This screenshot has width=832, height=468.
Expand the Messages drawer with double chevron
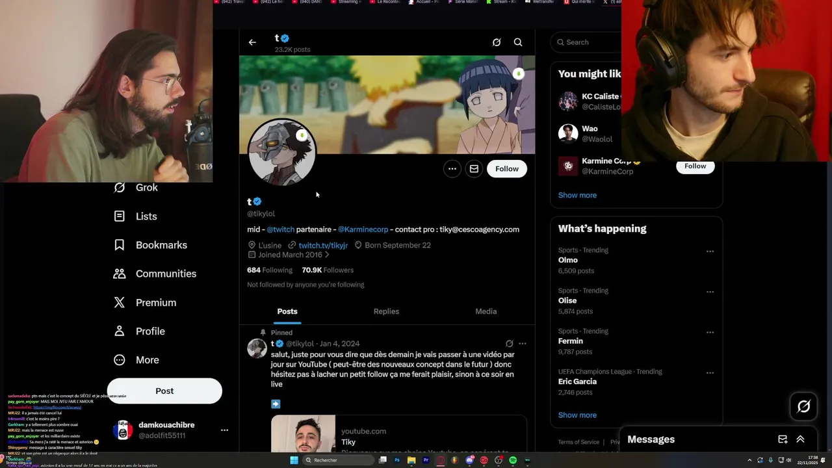click(x=800, y=439)
